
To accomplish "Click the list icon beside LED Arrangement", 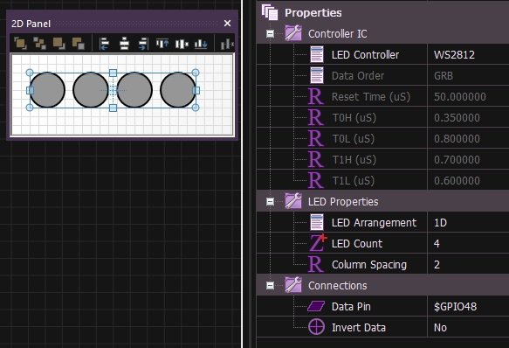I will (317, 222).
